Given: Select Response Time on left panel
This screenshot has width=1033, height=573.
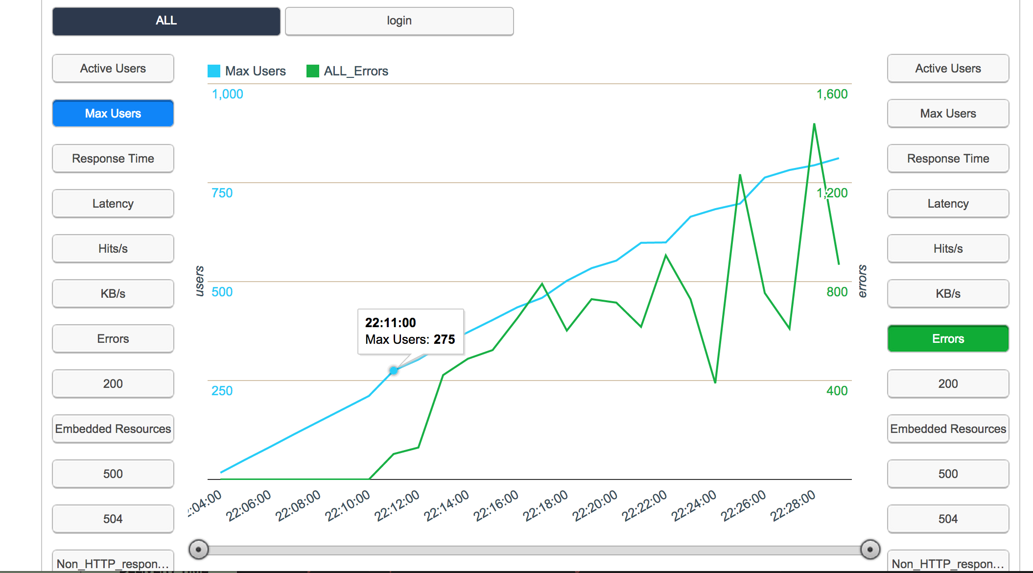Looking at the screenshot, I should pyautogui.click(x=113, y=159).
